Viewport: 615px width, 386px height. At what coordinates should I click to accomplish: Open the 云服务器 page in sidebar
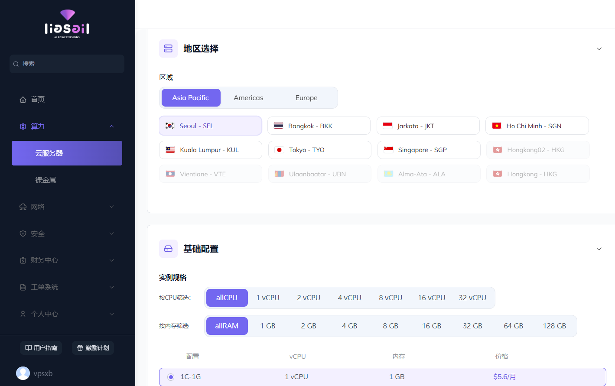point(67,153)
